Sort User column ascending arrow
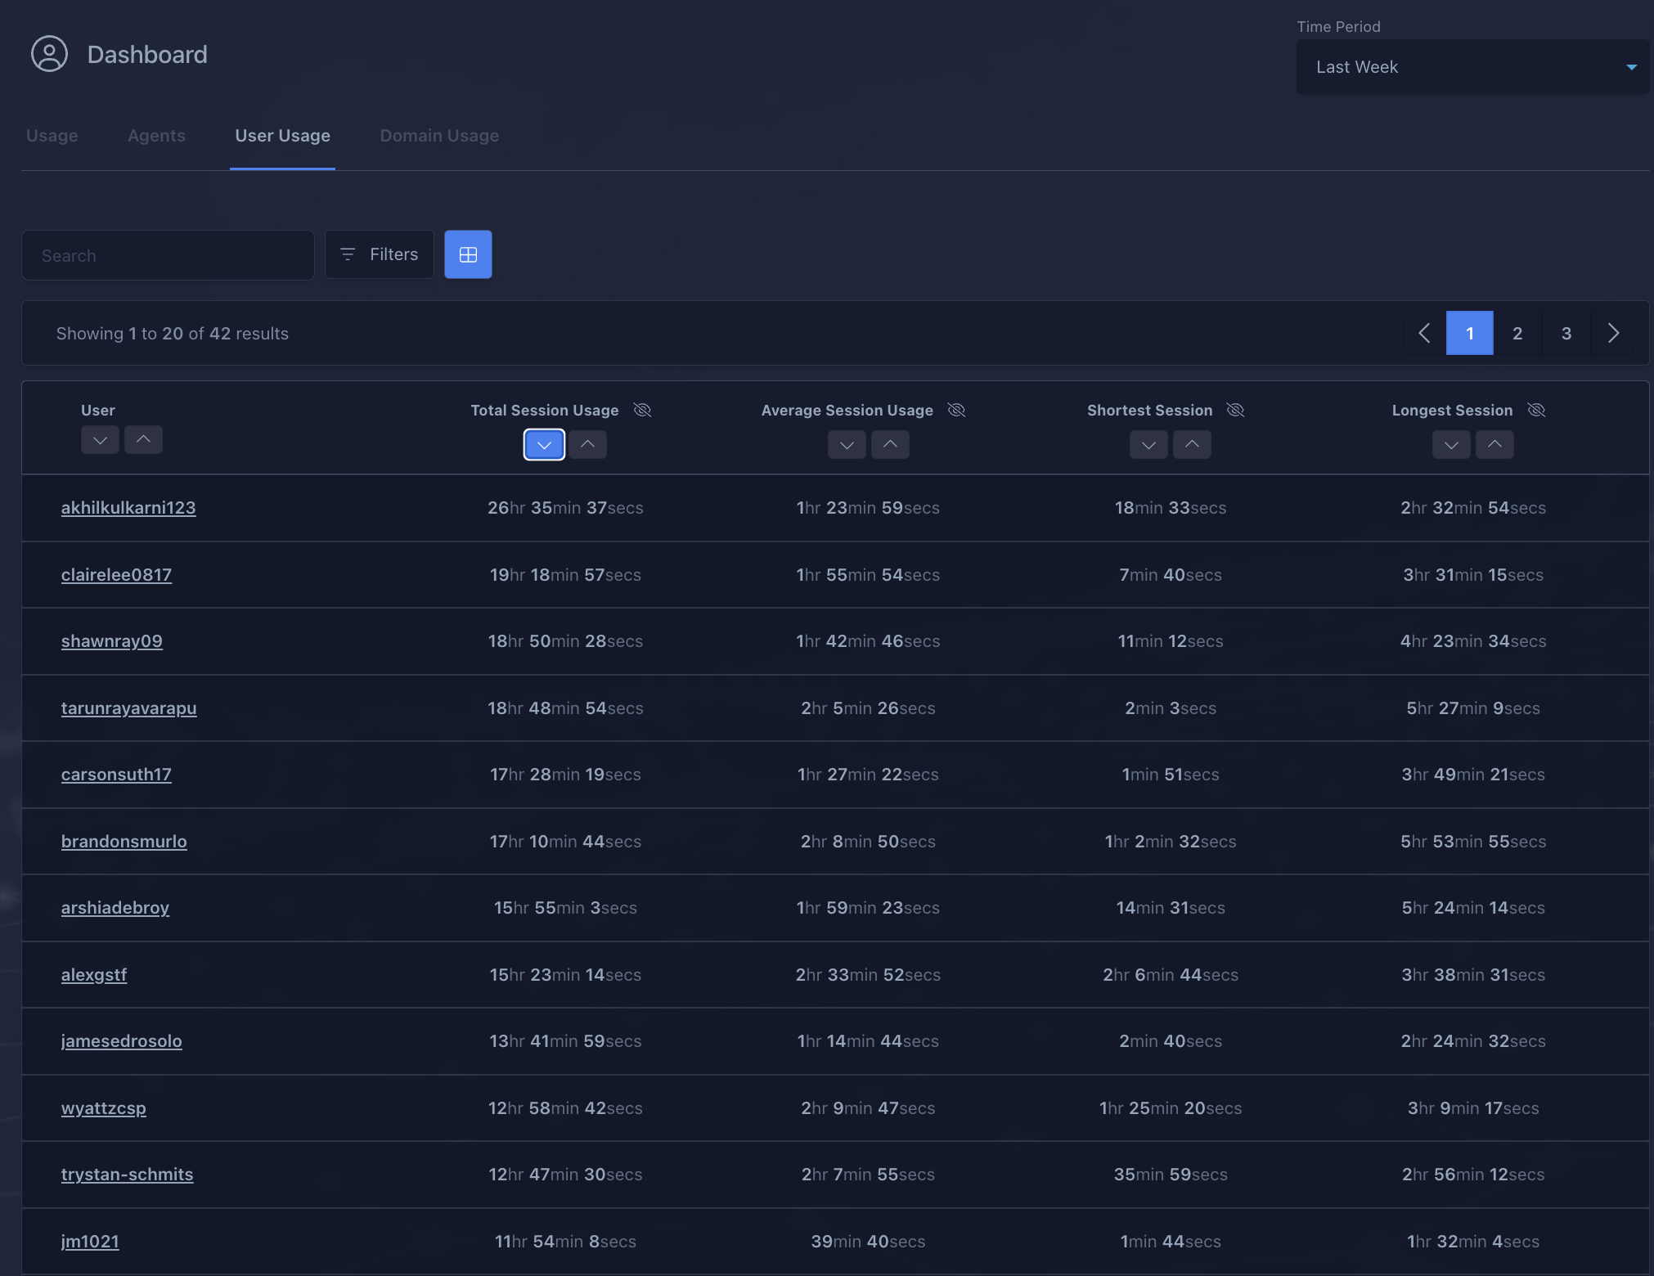Image resolution: width=1654 pixels, height=1276 pixels. [143, 440]
